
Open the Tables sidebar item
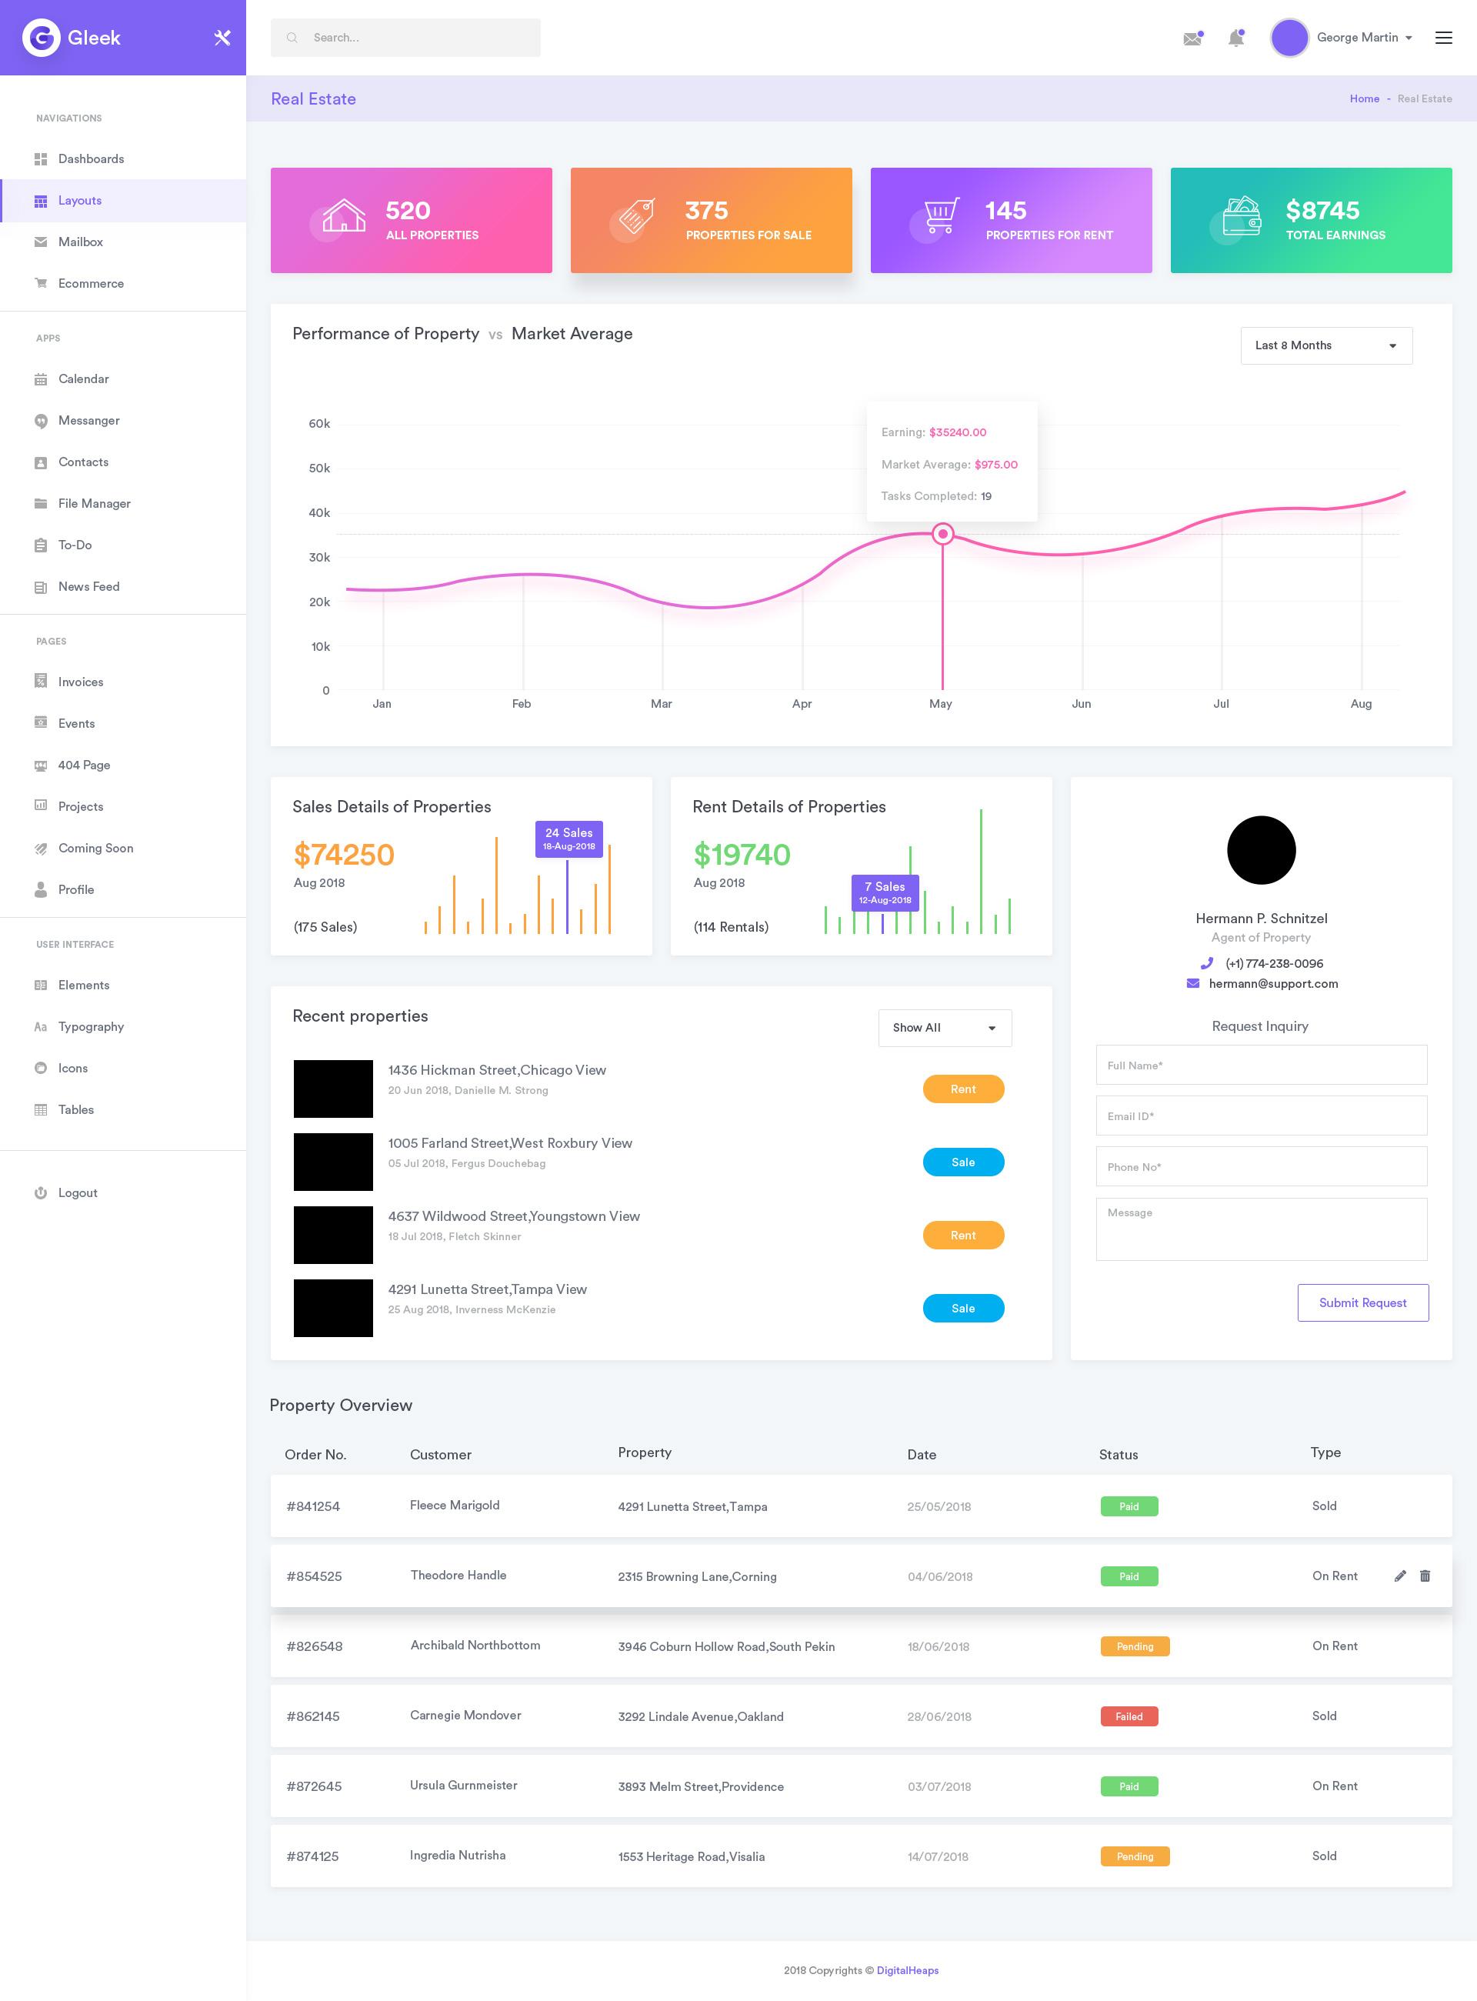122,1109
